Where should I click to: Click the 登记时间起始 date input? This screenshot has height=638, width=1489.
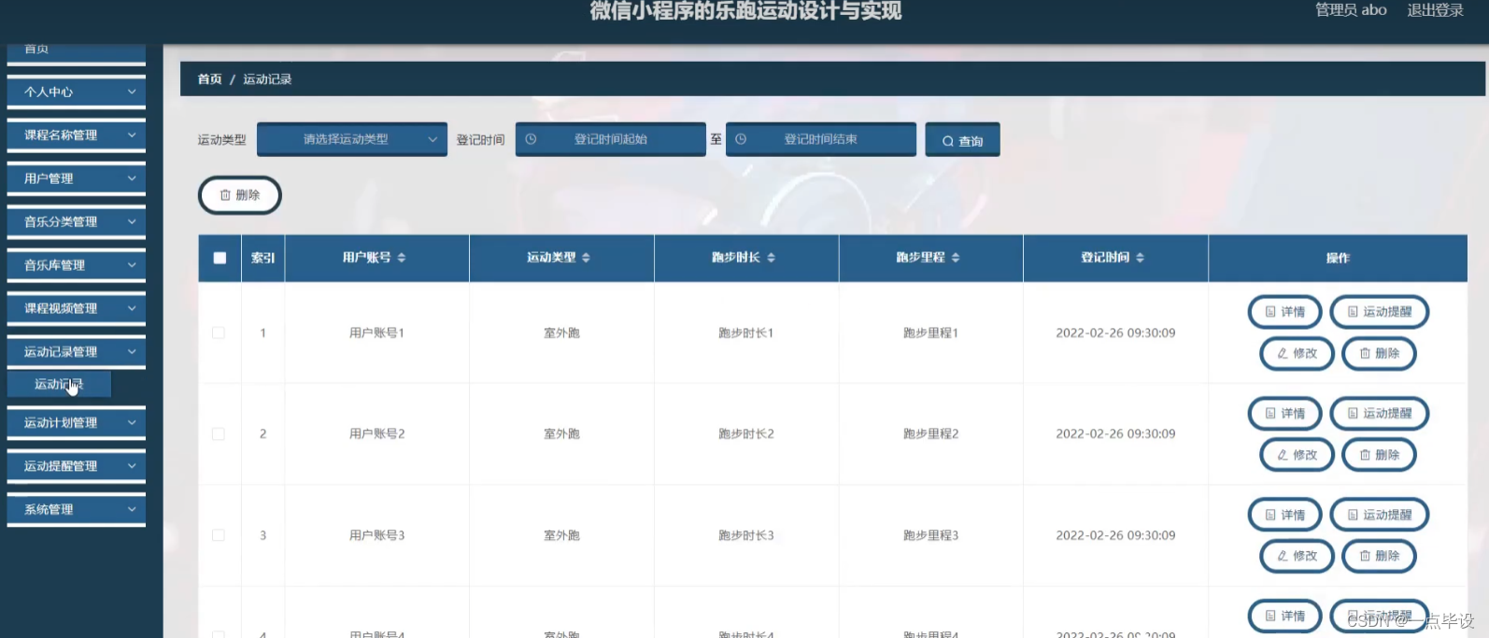(x=611, y=139)
